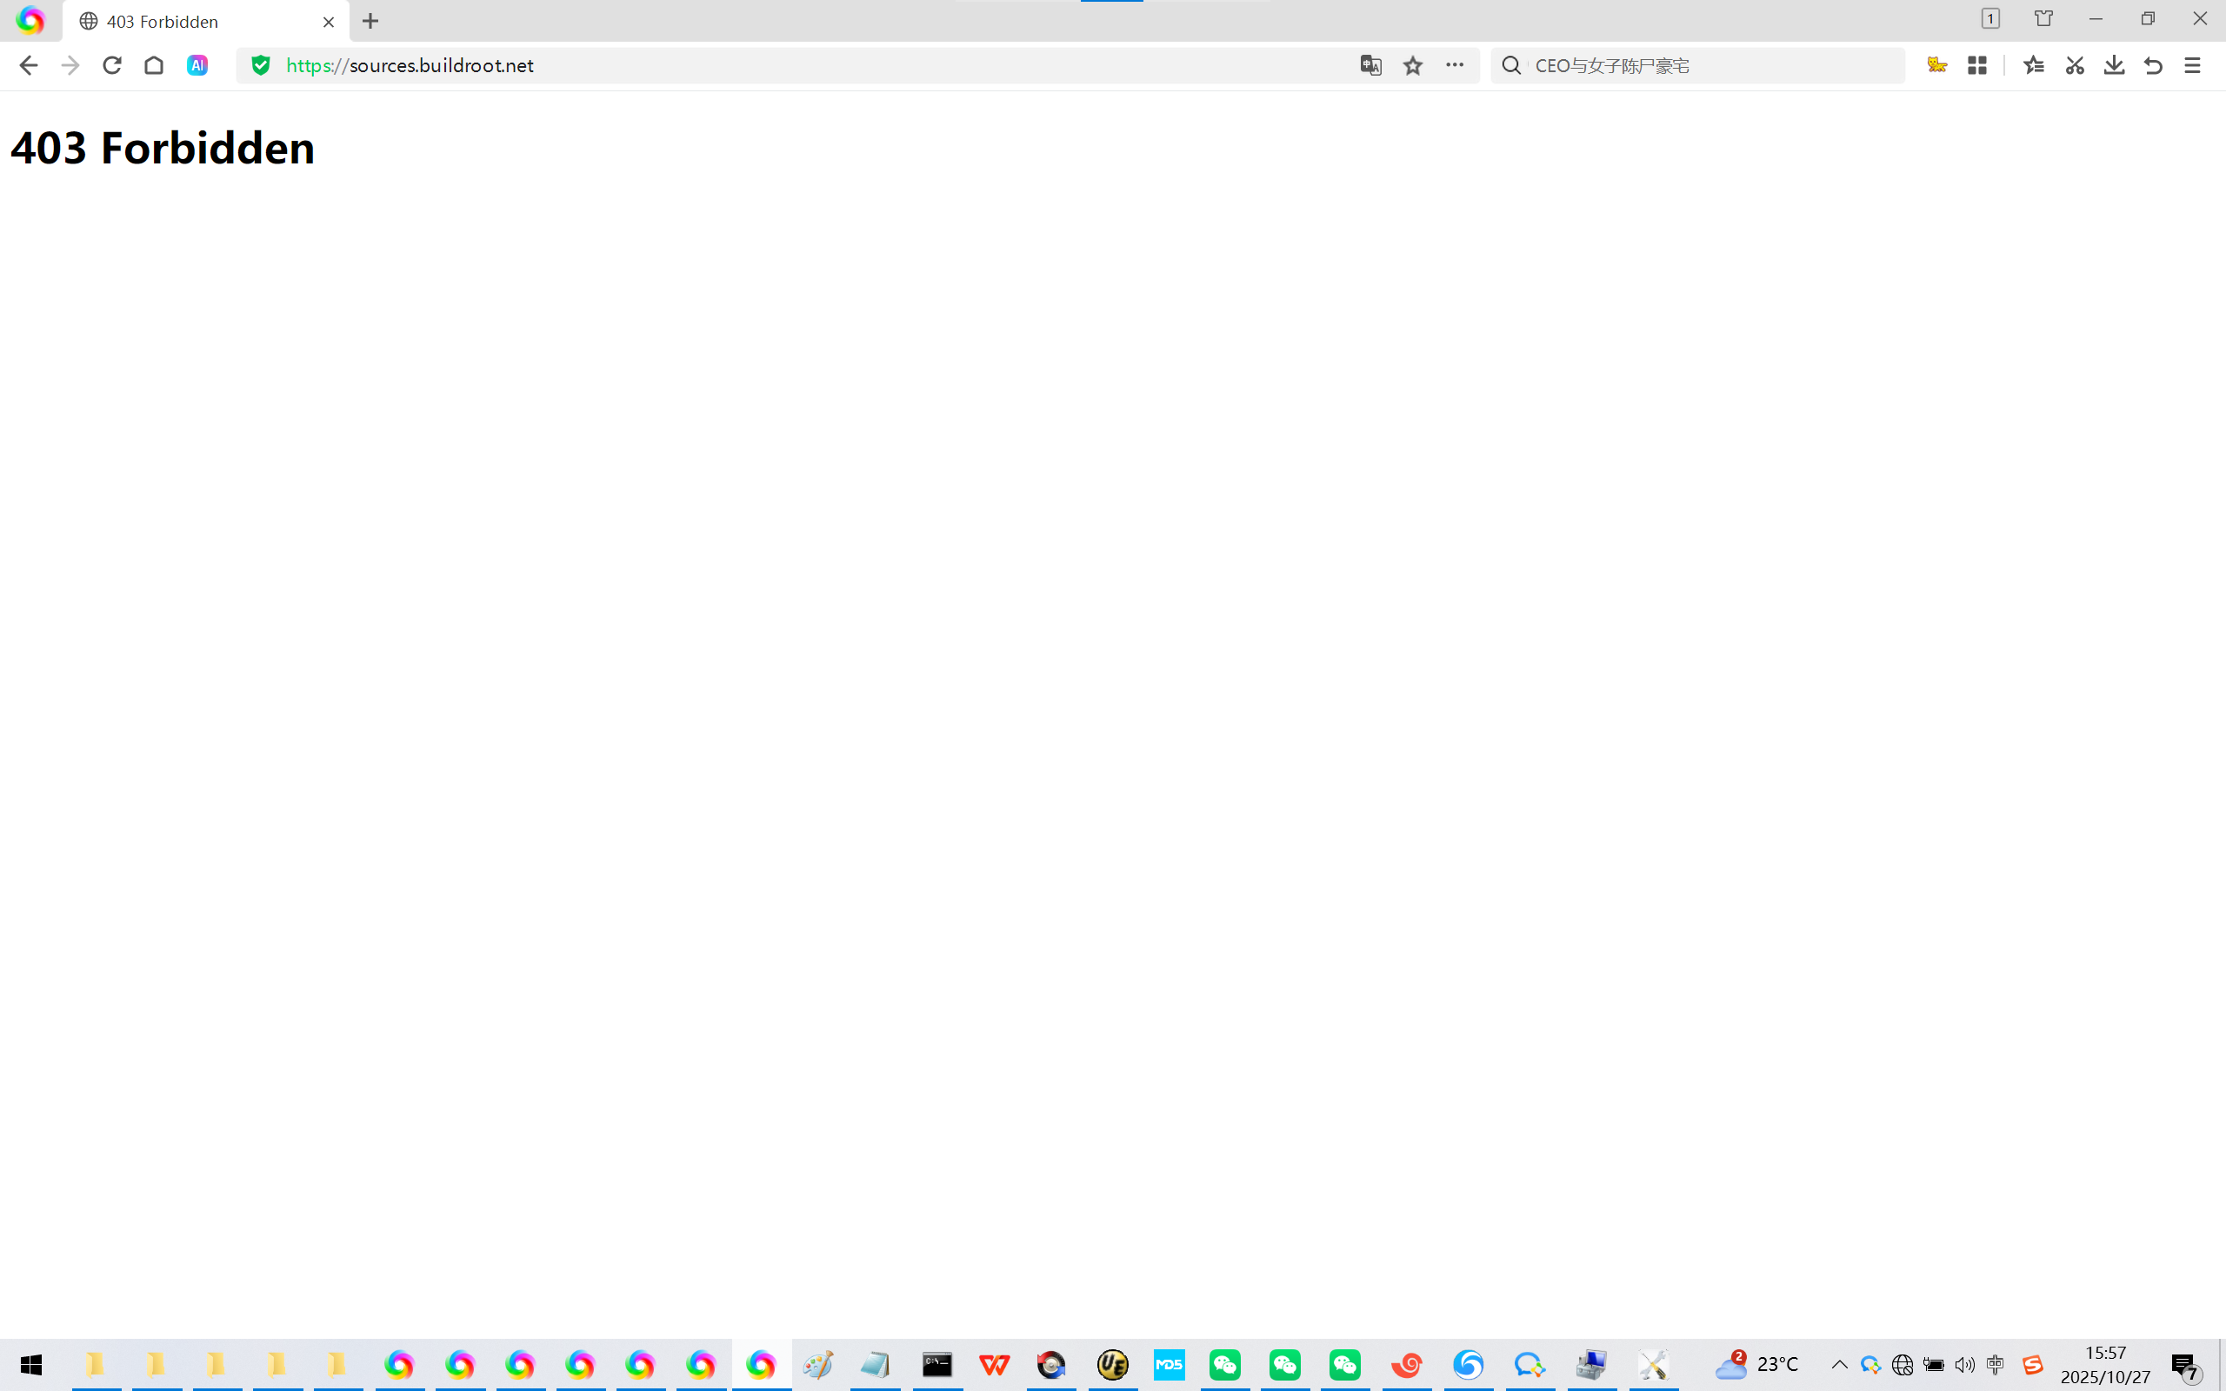2226x1391 pixels.
Task: Toggle the Chinese input method indicator
Action: pos(1995,1364)
